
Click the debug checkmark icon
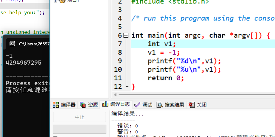coord(137,105)
